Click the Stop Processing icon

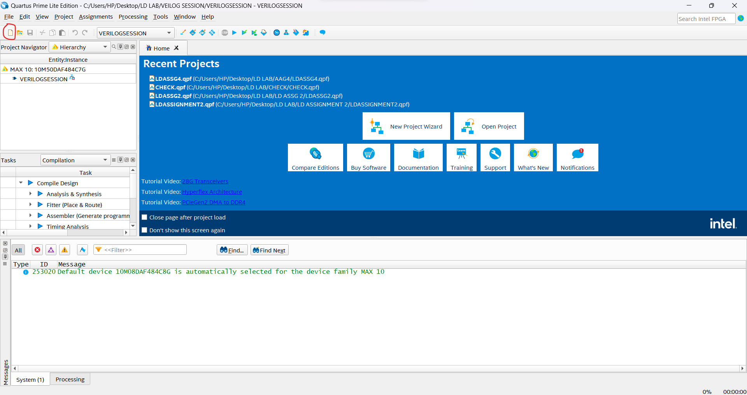click(225, 33)
